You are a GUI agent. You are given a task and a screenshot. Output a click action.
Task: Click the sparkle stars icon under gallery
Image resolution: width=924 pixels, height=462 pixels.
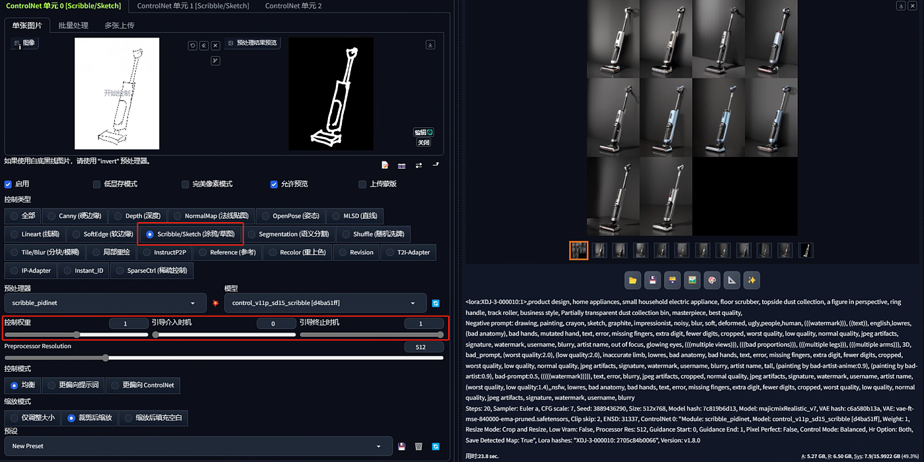[x=752, y=280]
